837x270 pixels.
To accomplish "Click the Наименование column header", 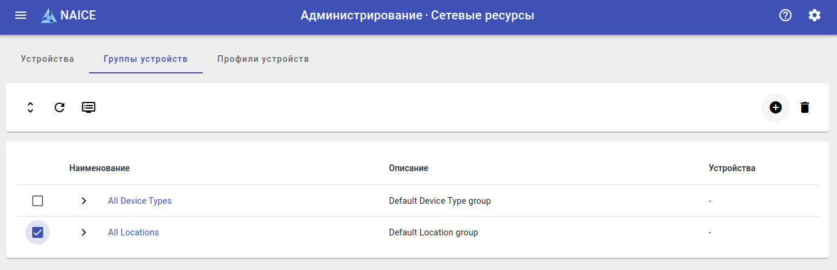I will 100,168.
